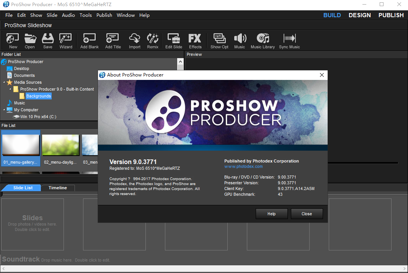The image size is (408, 273).
Task: Select Media Sources in folder tree
Action: pyautogui.click(x=28, y=83)
